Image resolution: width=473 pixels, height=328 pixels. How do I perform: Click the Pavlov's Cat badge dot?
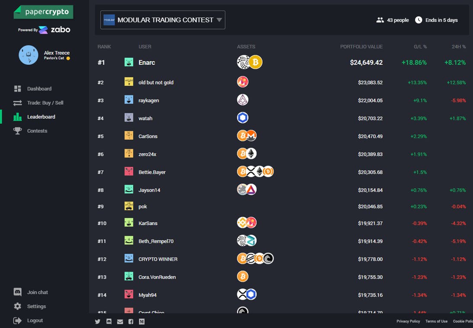point(68,58)
